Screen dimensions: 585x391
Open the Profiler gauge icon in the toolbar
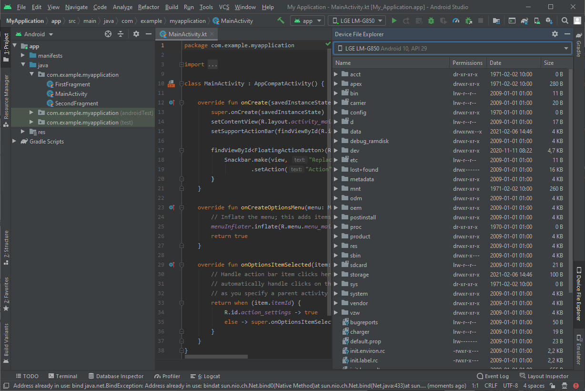pos(456,21)
